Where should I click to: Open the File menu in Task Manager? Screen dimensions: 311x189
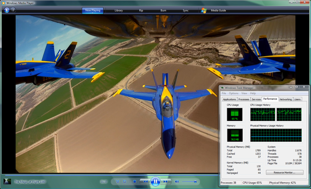[224, 93]
